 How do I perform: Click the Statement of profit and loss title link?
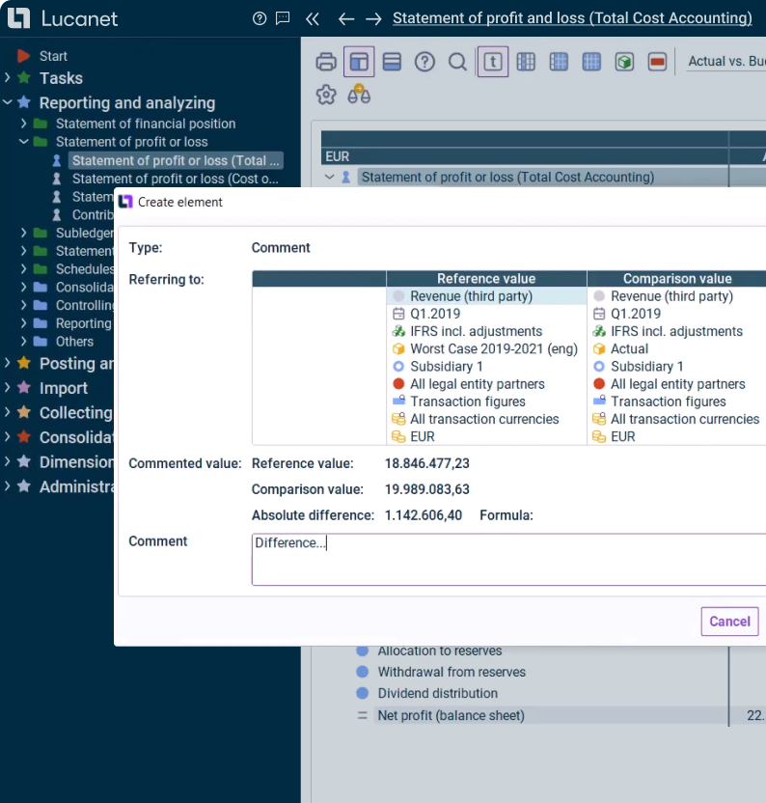pyautogui.click(x=572, y=18)
